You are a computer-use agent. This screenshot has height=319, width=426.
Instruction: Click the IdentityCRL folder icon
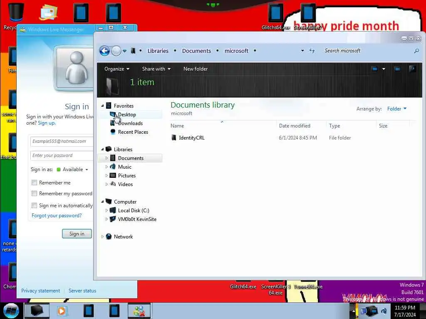(x=174, y=138)
